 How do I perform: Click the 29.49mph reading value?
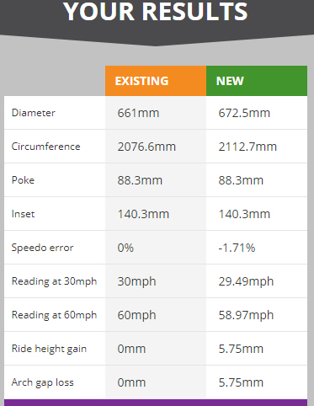(x=246, y=281)
